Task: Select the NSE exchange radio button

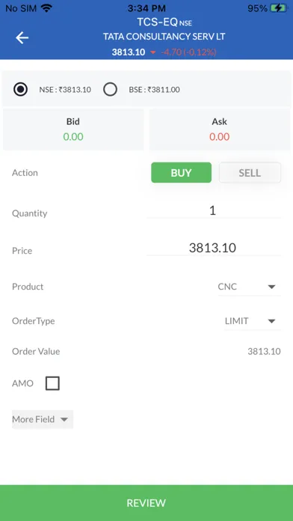Action: click(21, 89)
